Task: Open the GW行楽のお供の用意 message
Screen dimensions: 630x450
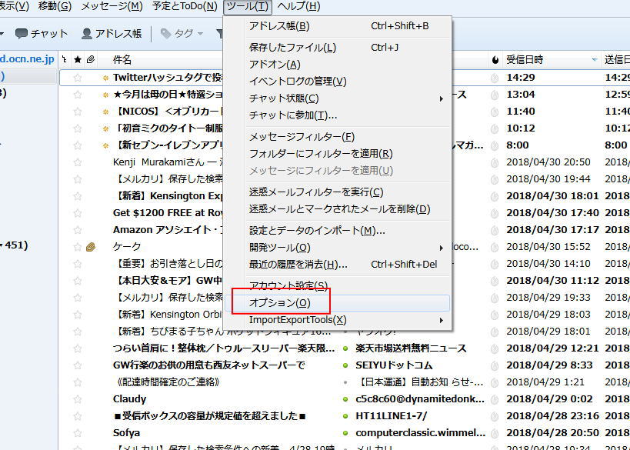Action: click(208, 365)
